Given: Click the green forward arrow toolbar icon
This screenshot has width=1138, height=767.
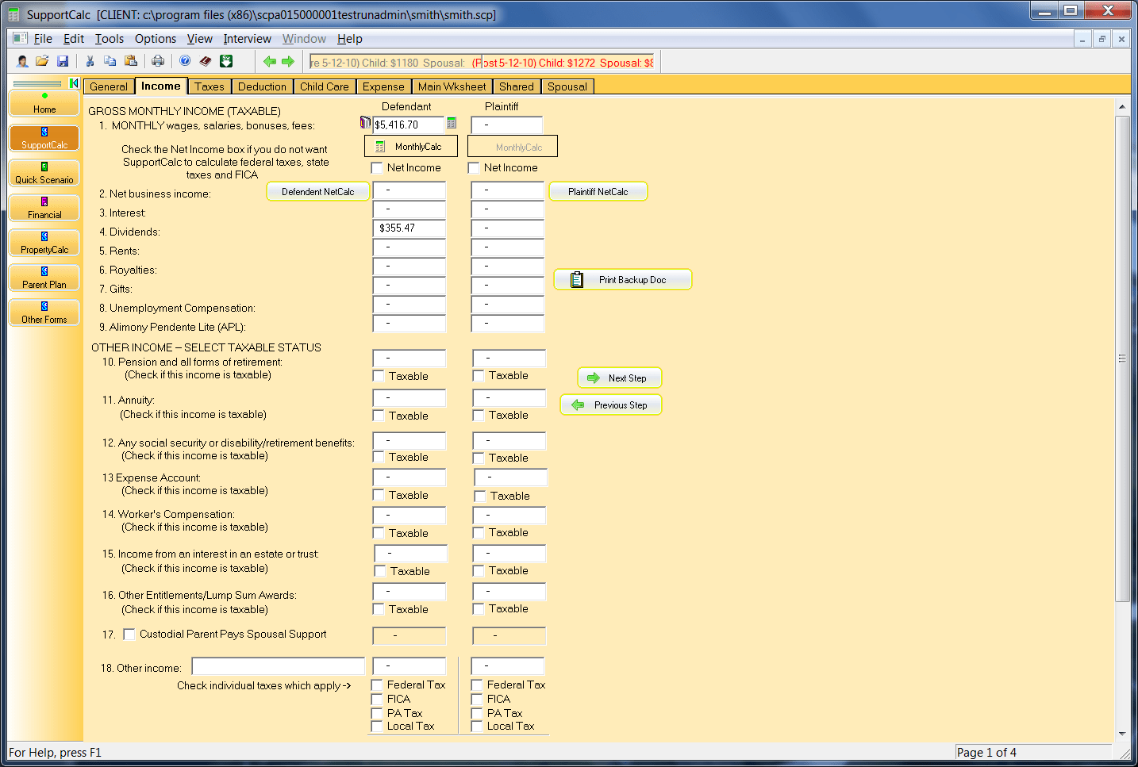Looking at the screenshot, I should click(288, 61).
